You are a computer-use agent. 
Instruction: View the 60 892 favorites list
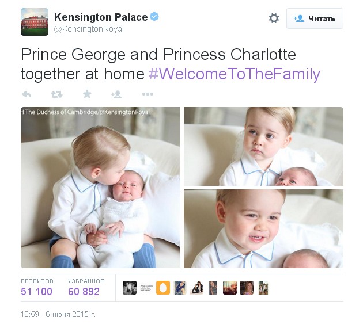[x=86, y=288]
